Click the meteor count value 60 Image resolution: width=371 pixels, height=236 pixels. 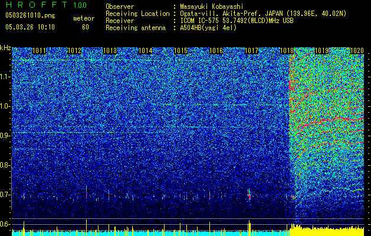[86, 27]
